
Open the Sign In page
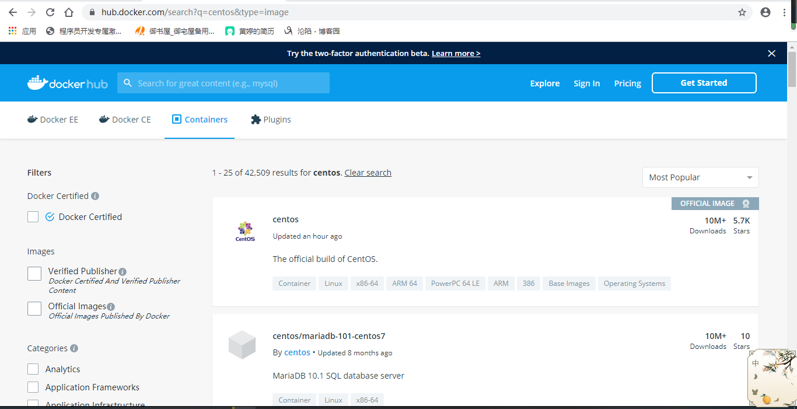(x=586, y=83)
